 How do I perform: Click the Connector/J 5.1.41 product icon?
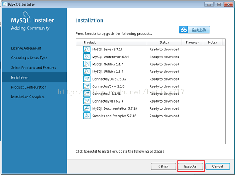[87, 94]
